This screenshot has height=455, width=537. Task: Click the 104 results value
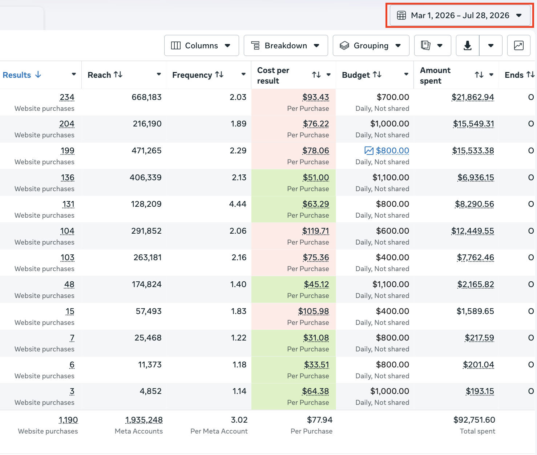pos(67,231)
